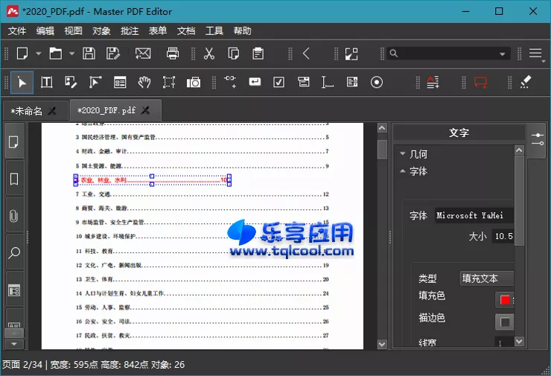Open the 工具 menu
Image resolution: width=551 pixels, height=376 pixels.
point(214,31)
